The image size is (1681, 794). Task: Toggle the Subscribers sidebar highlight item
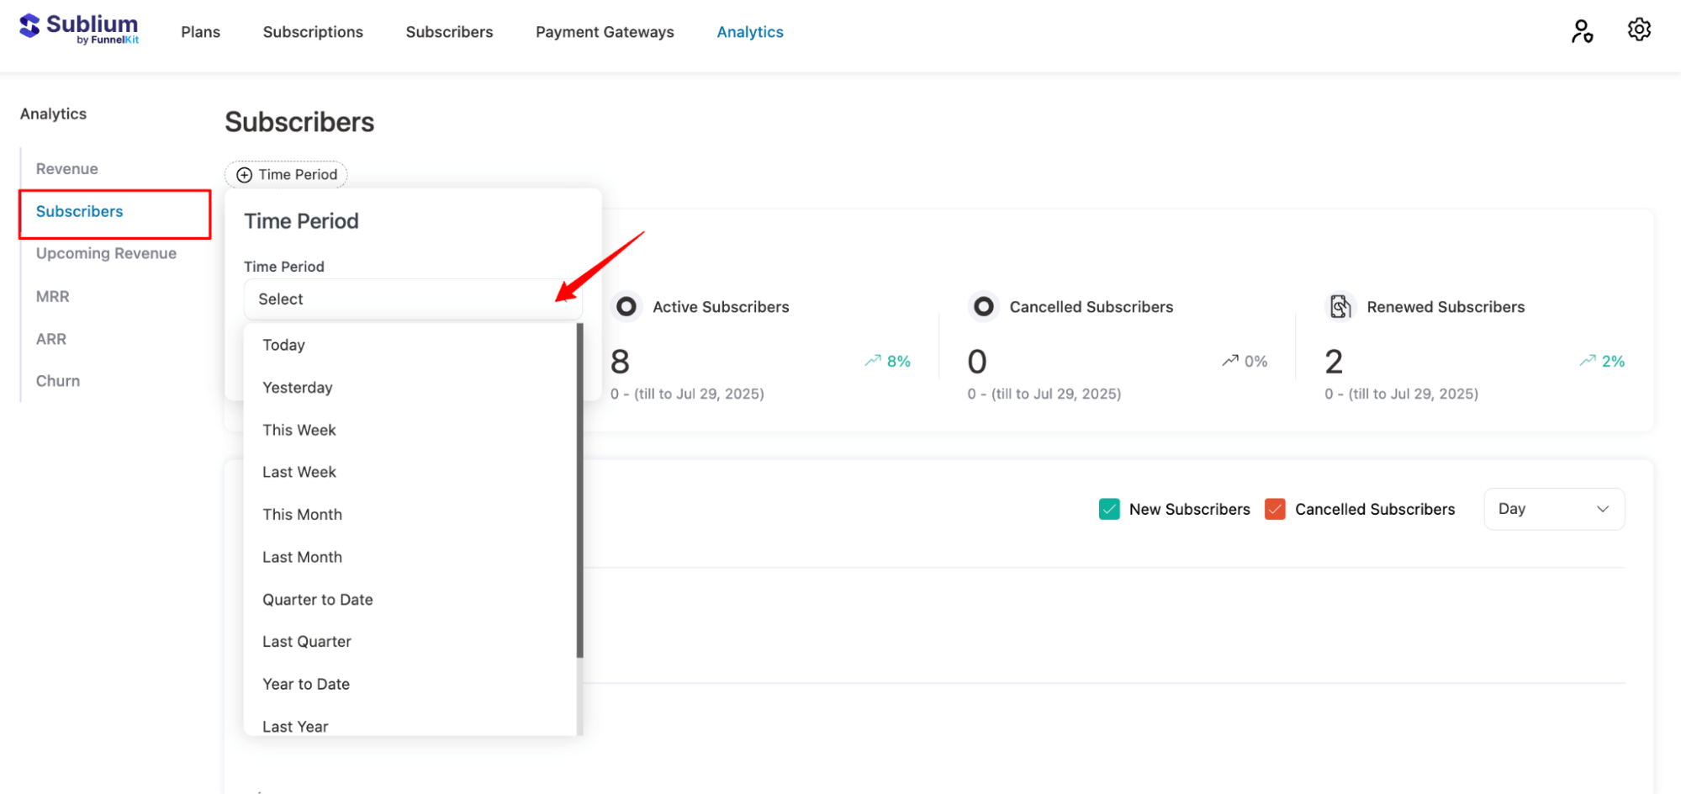(x=79, y=211)
